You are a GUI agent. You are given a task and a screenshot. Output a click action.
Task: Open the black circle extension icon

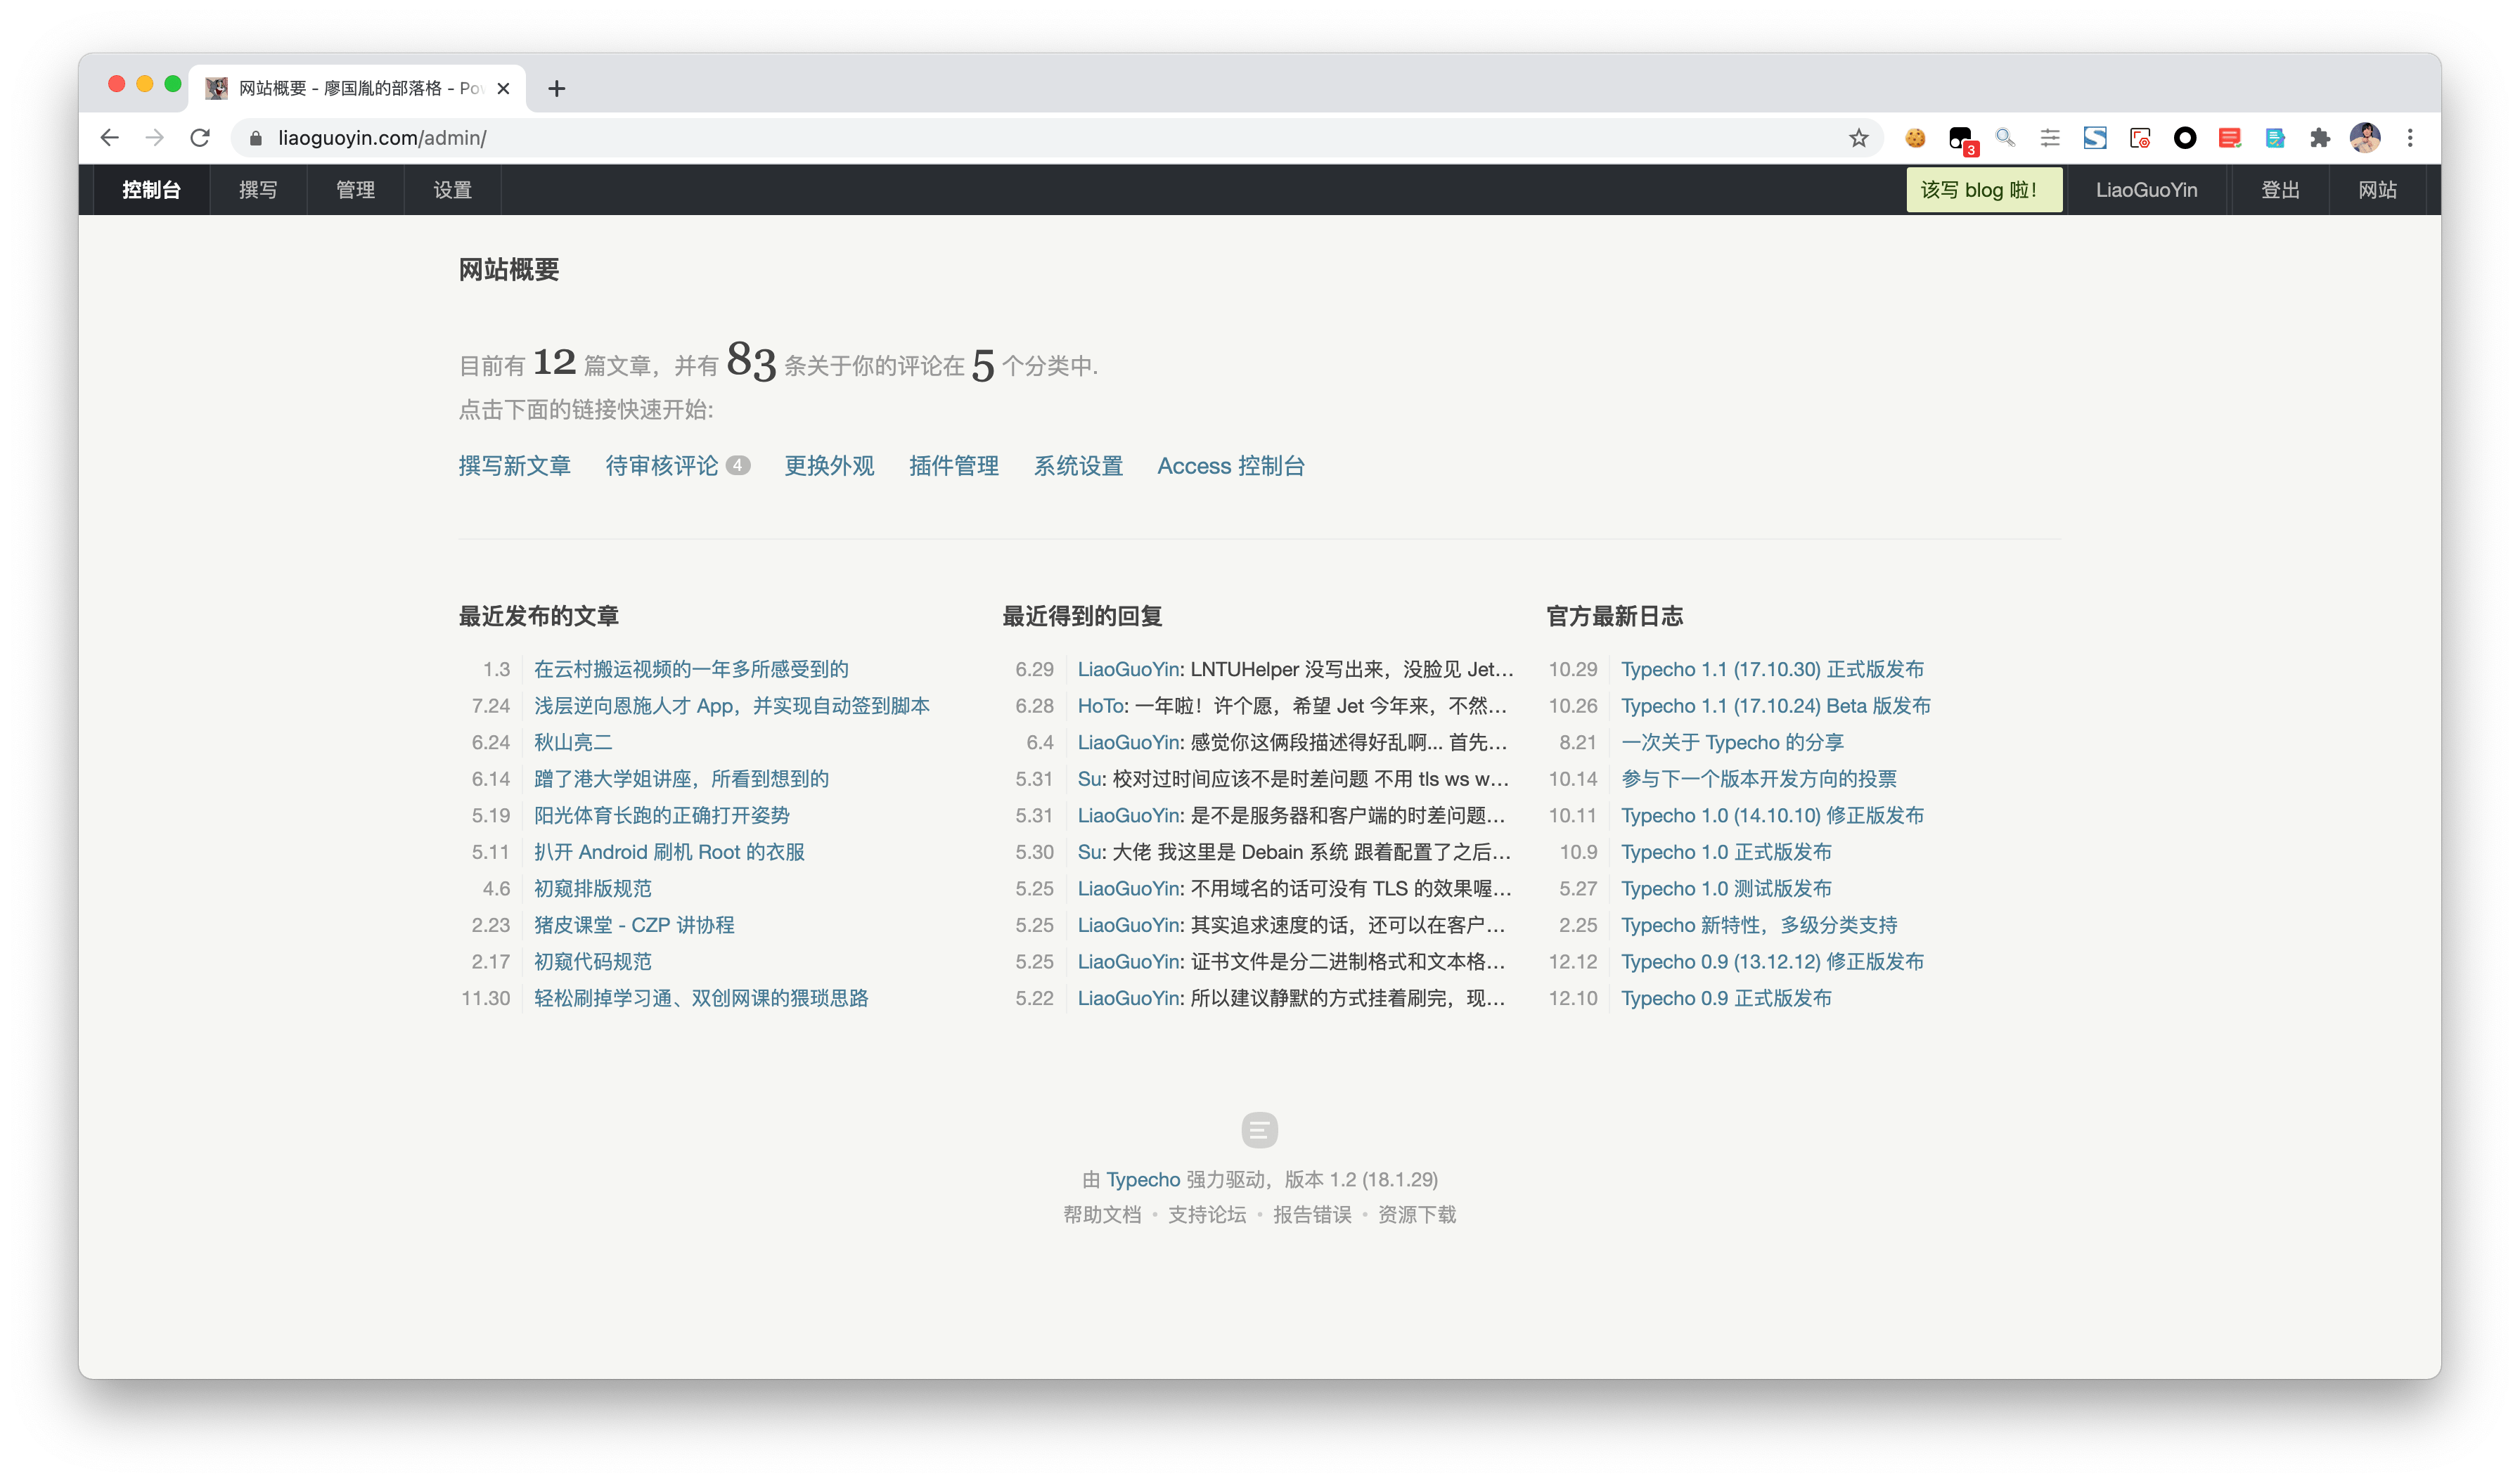point(2185,138)
